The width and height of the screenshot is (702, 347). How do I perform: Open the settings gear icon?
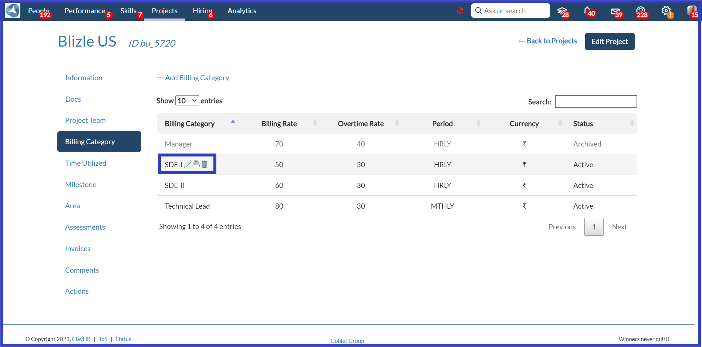point(667,11)
